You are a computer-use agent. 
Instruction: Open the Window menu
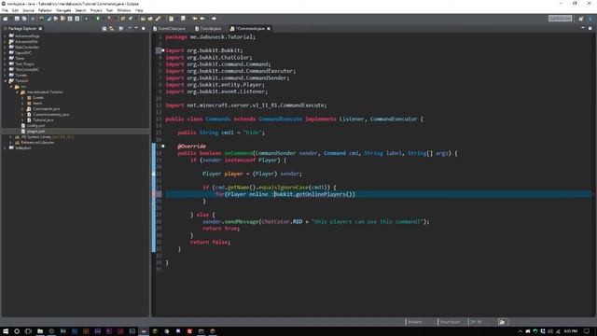(x=124, y=10)
